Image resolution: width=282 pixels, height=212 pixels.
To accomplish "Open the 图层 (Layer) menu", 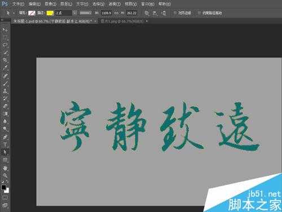I will (66, 4).
